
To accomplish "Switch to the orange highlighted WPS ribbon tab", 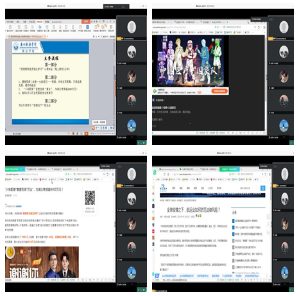I will tap(40, 22).
